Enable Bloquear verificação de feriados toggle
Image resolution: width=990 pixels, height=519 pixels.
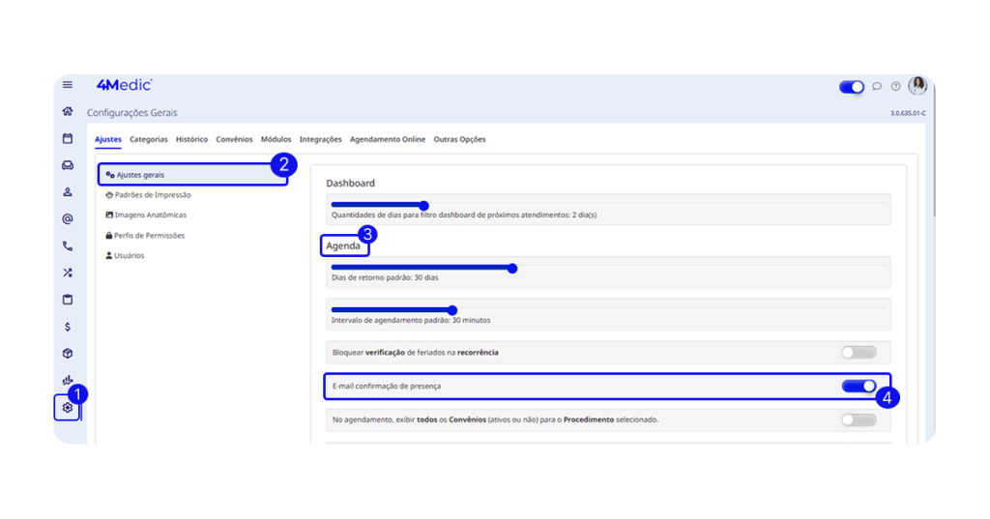[x=859, y=353]
